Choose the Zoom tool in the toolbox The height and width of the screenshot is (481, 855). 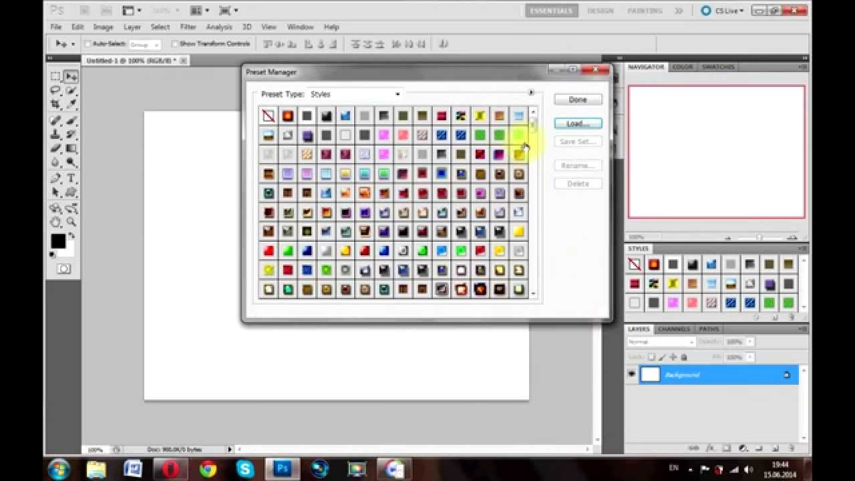tap(71, 222)
